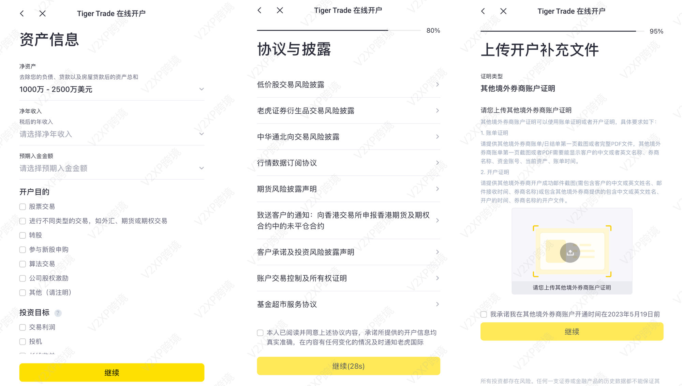Agree to 本人已阅读并同意上述协议内容 checkbox
Screen dimensions: 682x386
coord(260,333)
